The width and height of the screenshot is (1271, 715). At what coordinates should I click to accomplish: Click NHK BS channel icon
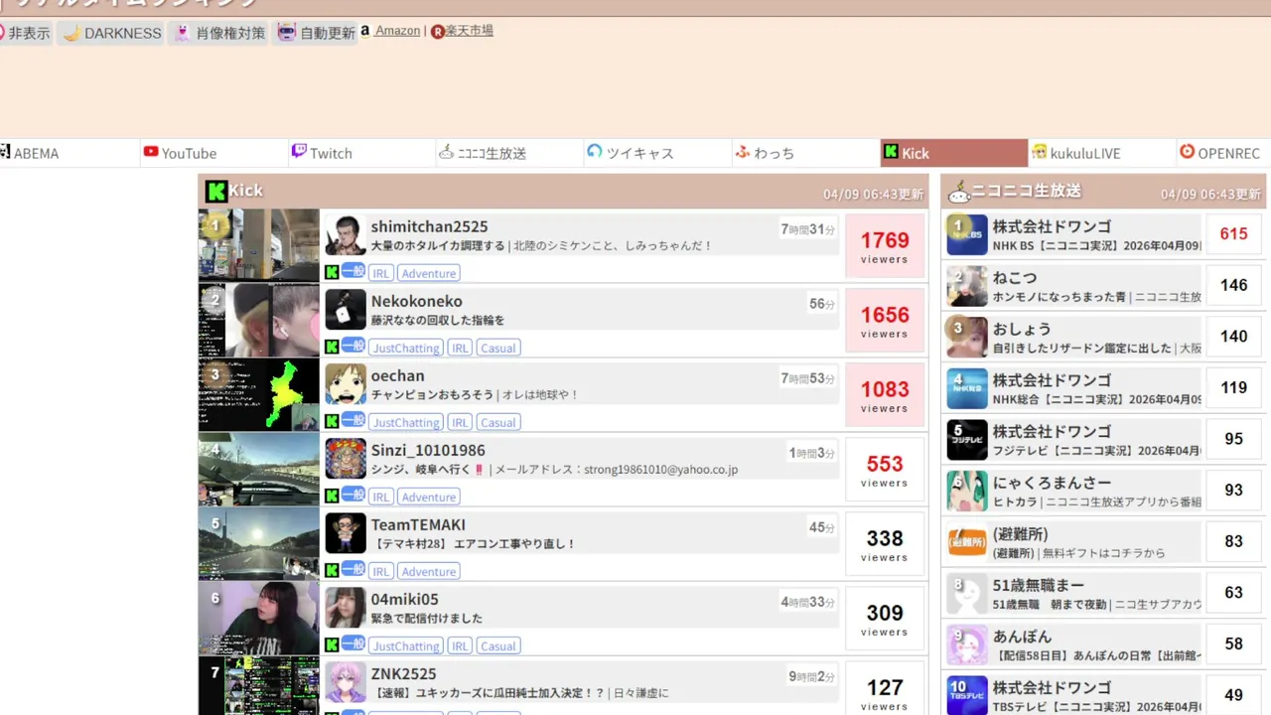click(967, 235)
